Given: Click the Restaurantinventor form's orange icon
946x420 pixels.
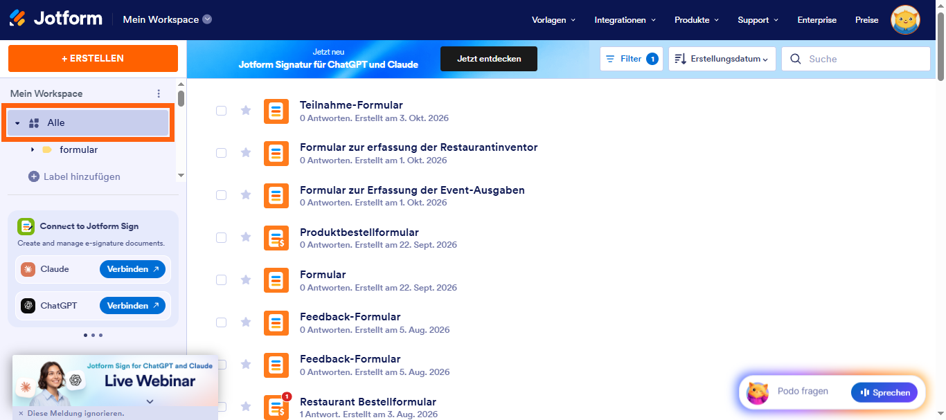Looking at the screenshot, I should pyautogui.click(x=276, y=153).
